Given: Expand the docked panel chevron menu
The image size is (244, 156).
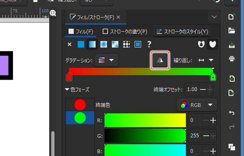Looking at the screenshot, I should (x=214, y=17).
